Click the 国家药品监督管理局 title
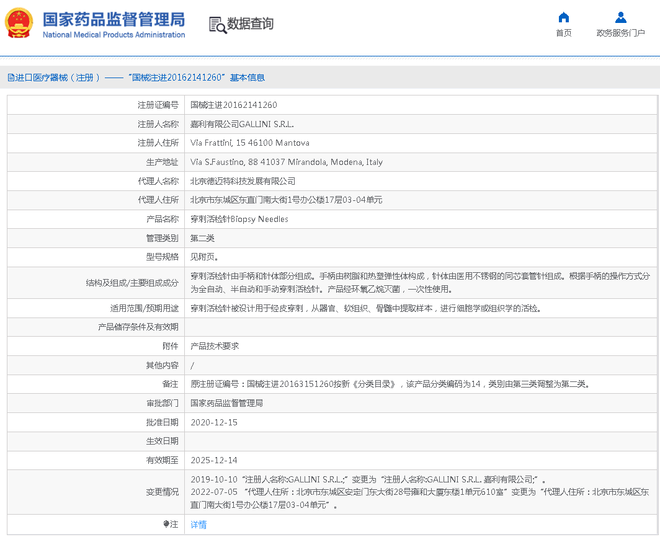This screenshot has width=660, height=537. pos(114,19)
